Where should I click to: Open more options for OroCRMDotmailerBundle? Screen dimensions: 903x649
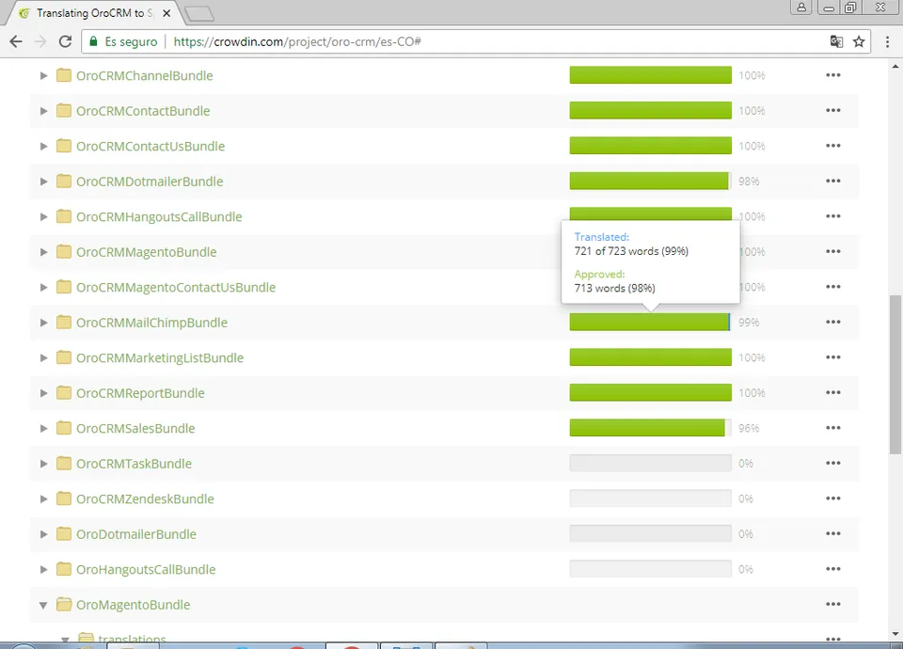click(x=832, y=181)
